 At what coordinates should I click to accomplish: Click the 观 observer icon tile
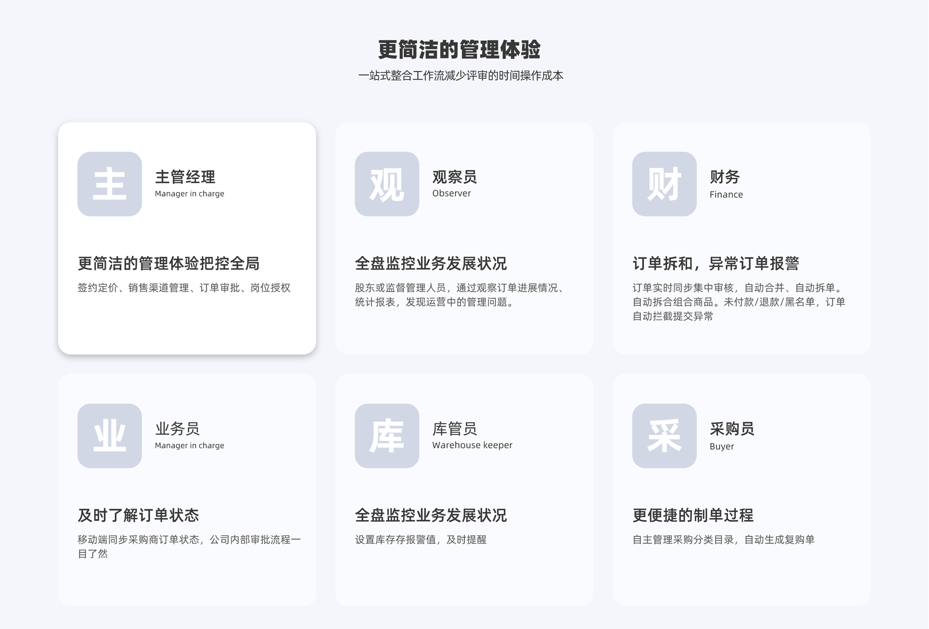coord(386,184)
